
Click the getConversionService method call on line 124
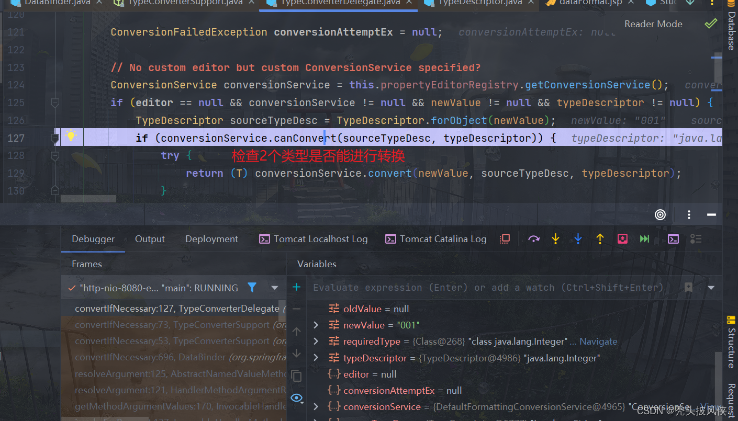click(587, 85)
